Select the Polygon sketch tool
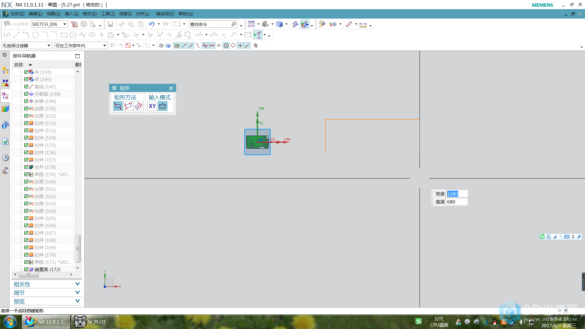 point(73,35)
